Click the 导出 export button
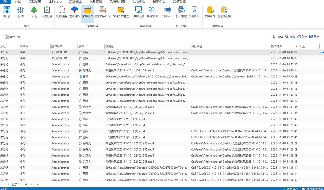This screenshot has height=190, width=324. (314, 37)
